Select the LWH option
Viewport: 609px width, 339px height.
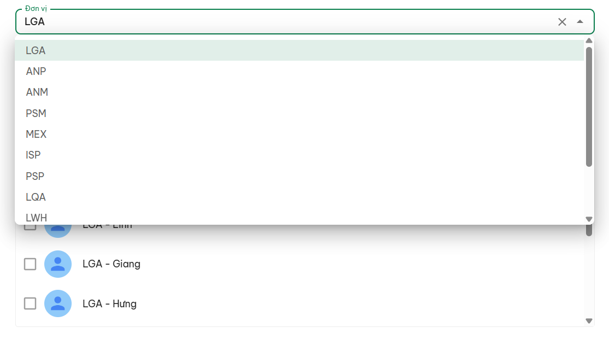[299, 217]
